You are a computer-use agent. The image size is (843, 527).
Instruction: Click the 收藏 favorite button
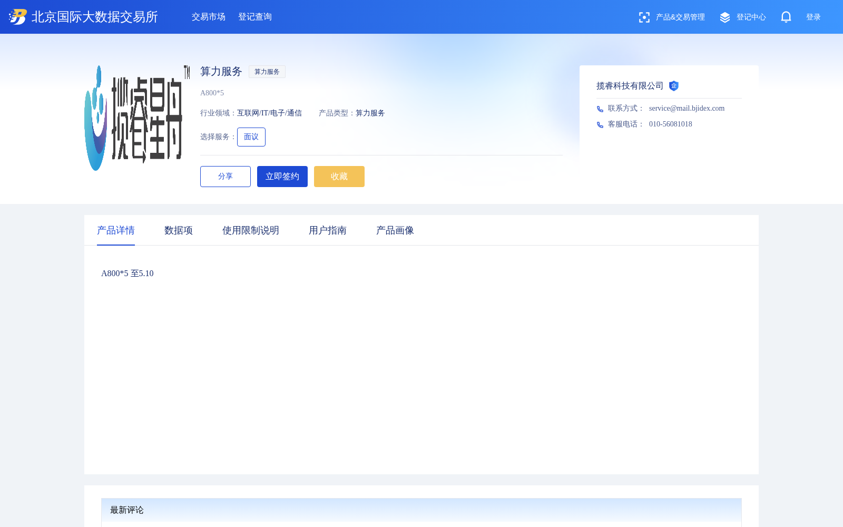(339, 177)
